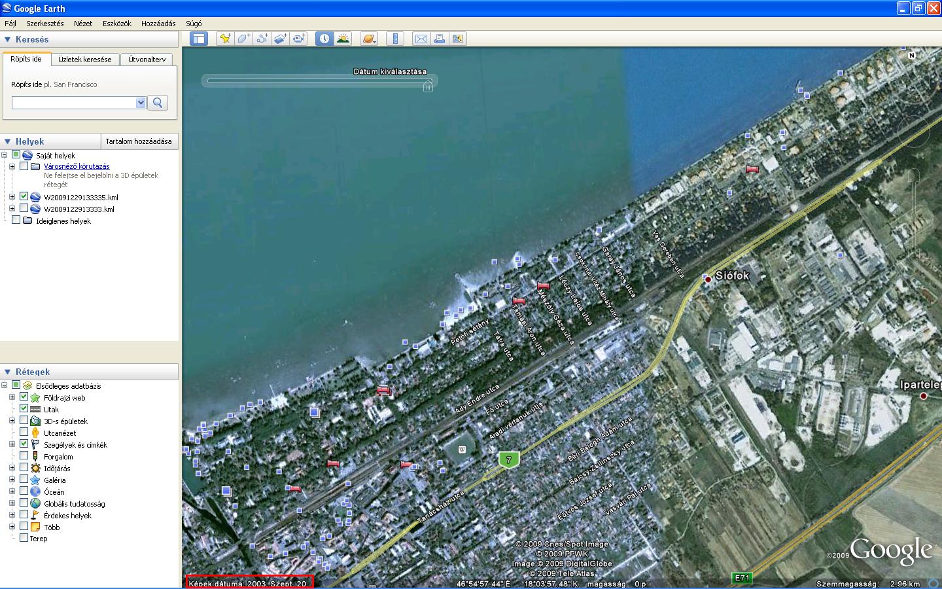This screenshot has height=589, width=942.
Task: View in Google Maps icon
Action: coord(458,39)
